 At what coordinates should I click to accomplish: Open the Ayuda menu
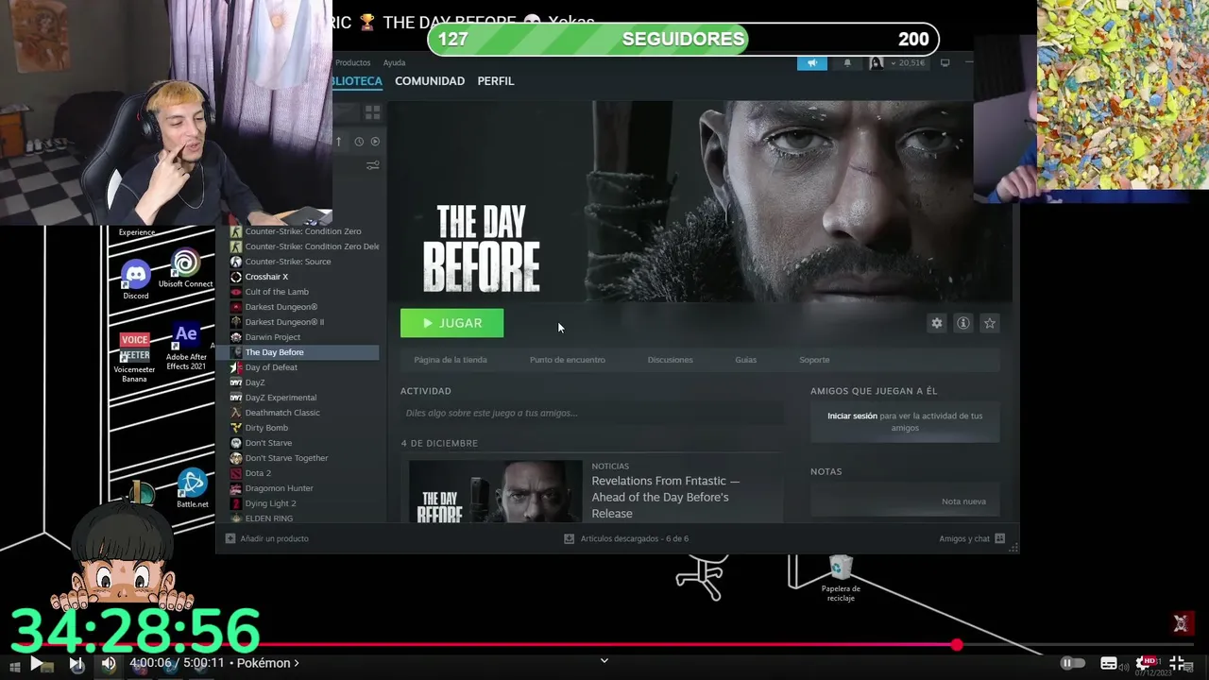coord(394,63)
